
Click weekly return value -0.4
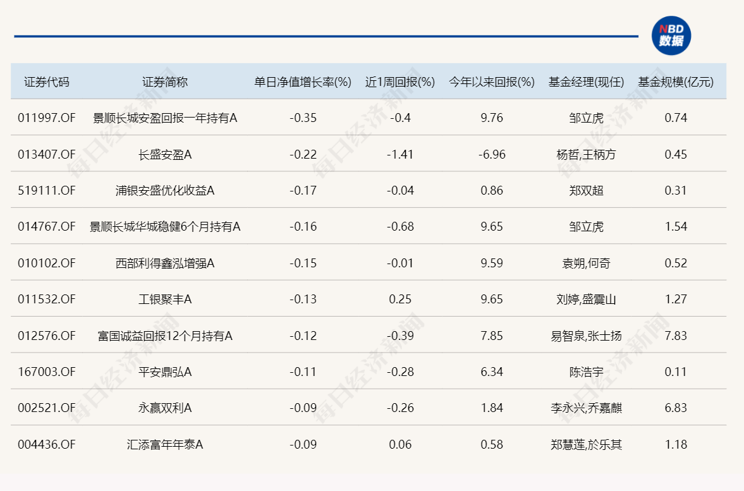400,118
